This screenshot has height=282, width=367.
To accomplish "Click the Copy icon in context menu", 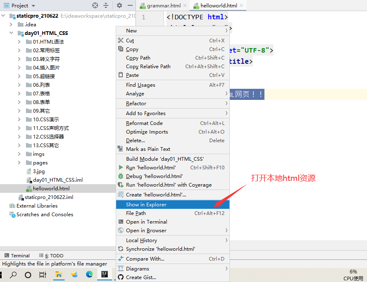I will click(121, 49).
